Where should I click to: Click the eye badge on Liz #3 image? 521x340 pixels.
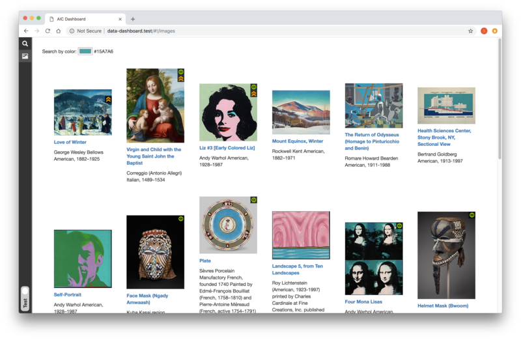pos(253,87)
